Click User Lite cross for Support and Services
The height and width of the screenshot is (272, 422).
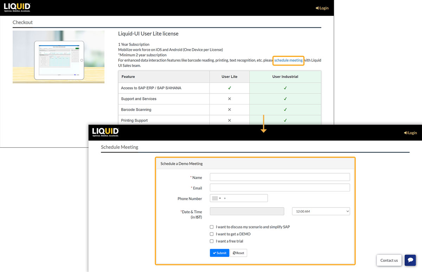point(230,99)
